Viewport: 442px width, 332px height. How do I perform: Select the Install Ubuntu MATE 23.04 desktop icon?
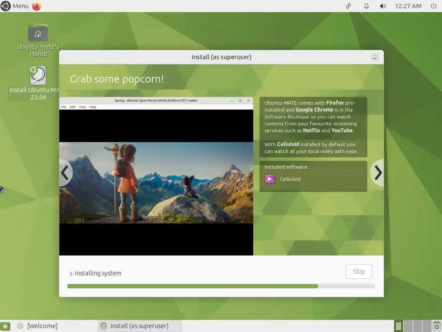point(38,83)
